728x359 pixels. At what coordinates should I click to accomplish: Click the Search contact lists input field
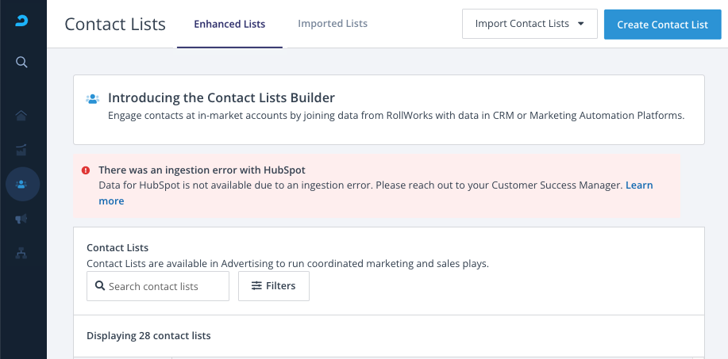165,286
